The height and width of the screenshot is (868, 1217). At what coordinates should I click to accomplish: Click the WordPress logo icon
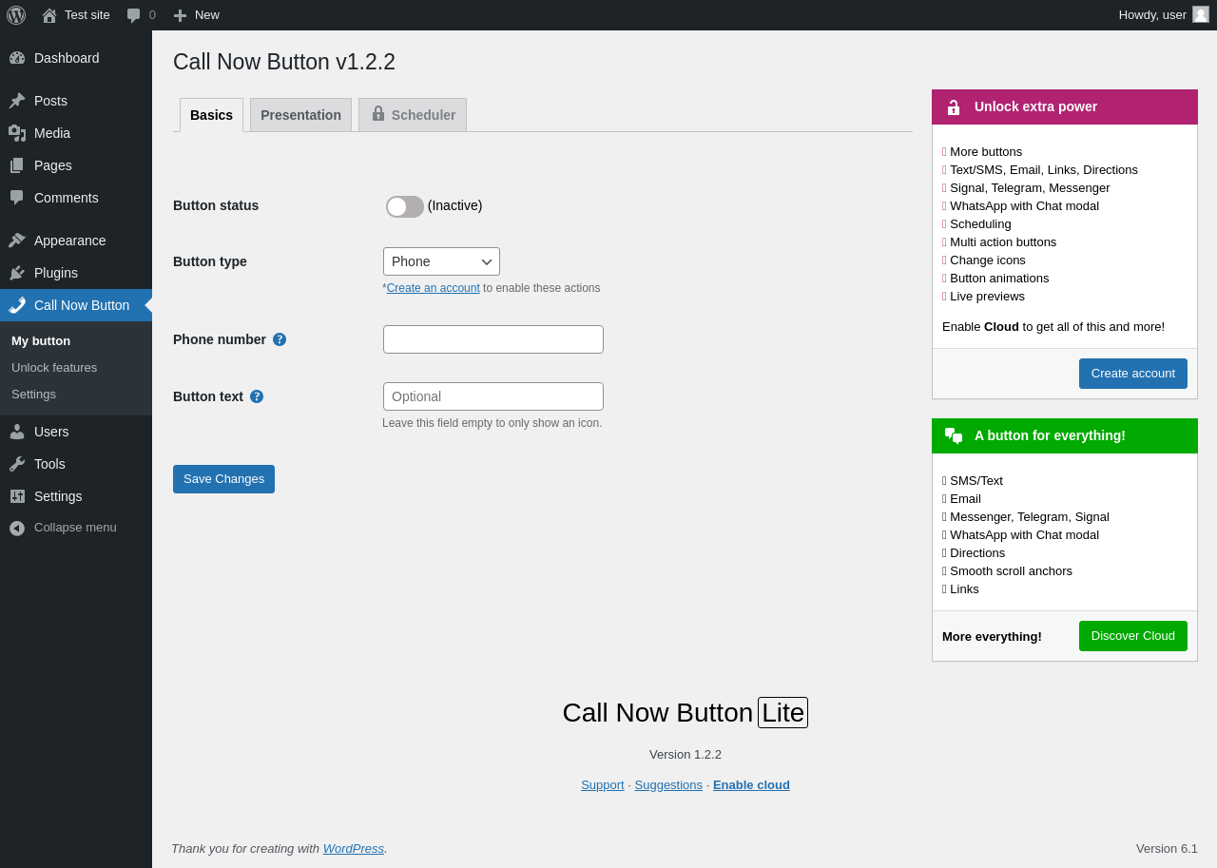(x=16, y=15)
